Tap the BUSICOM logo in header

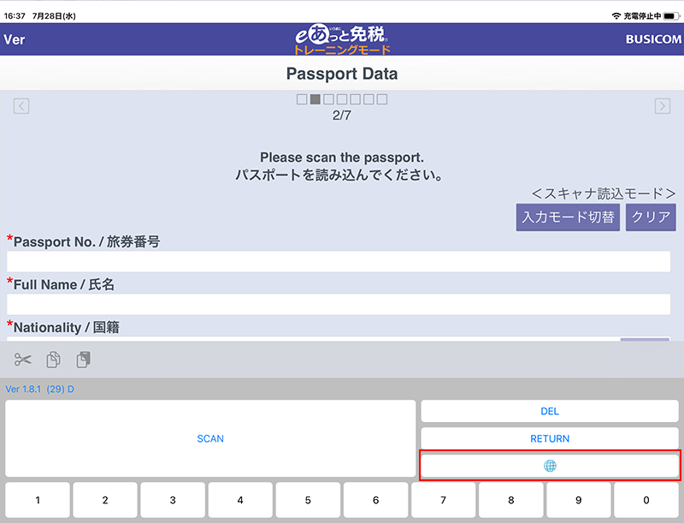[x=653, y=40]
